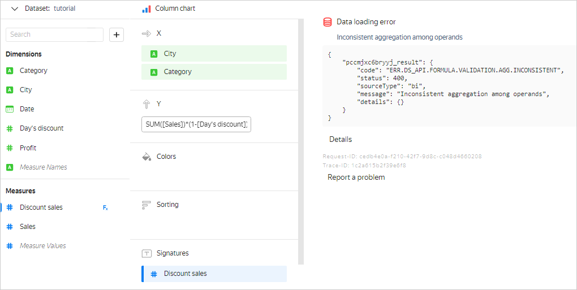Focus the dataset Search field

54,34
